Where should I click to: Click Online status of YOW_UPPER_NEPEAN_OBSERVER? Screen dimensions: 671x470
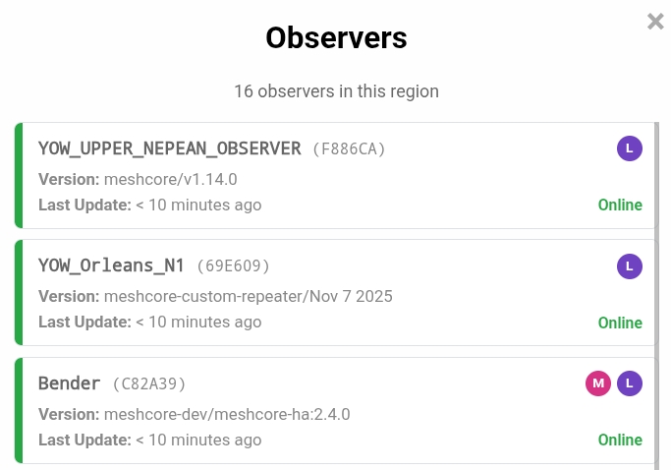tap(620, 206)
